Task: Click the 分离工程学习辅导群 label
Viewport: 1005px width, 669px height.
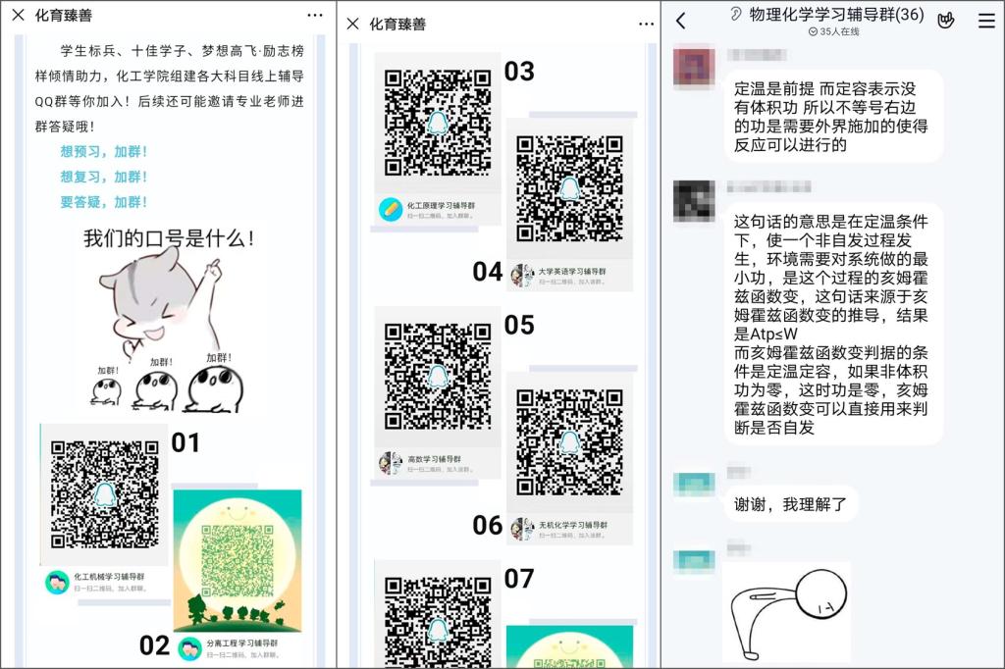Action: coord(241,643)
